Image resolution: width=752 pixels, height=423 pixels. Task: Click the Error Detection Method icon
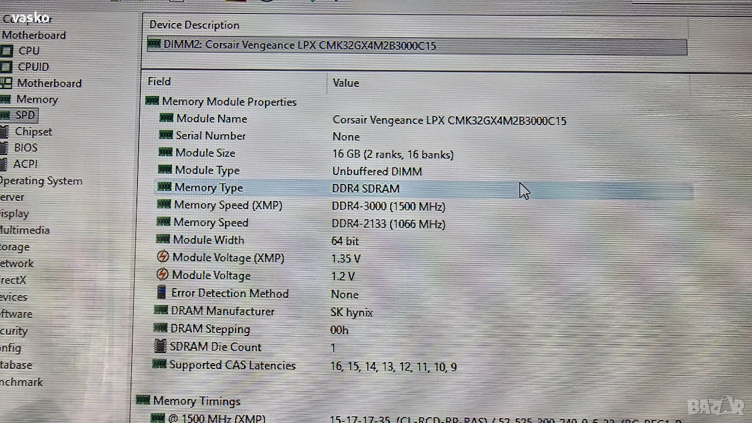[x=162, y=293]
